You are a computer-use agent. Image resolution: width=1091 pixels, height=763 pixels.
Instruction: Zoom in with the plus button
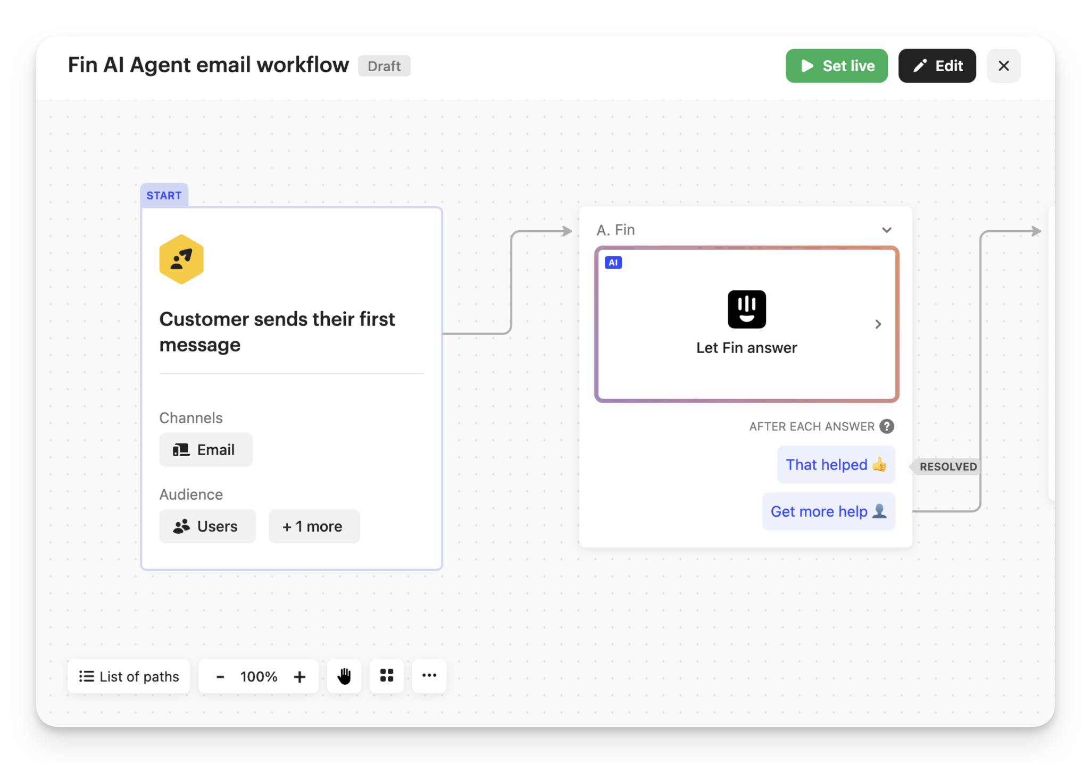(299, 676)
